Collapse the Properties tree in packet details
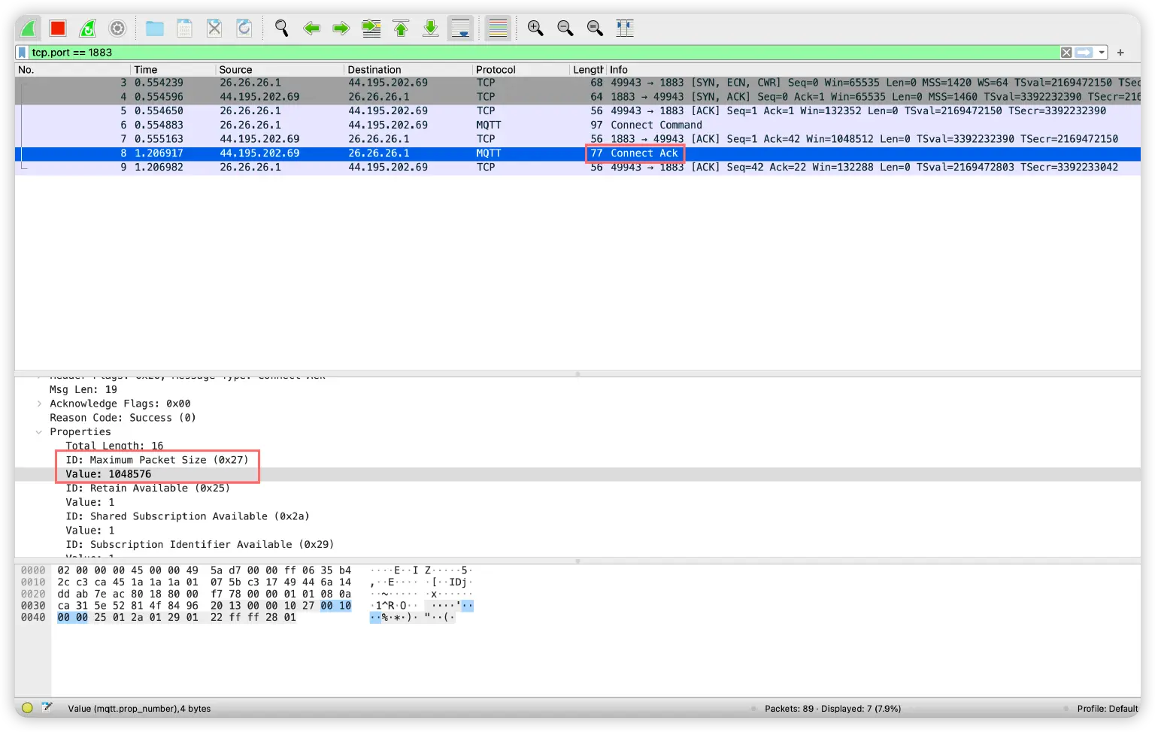This screenshot has height=732, width=1155. [x=40, y=431]
